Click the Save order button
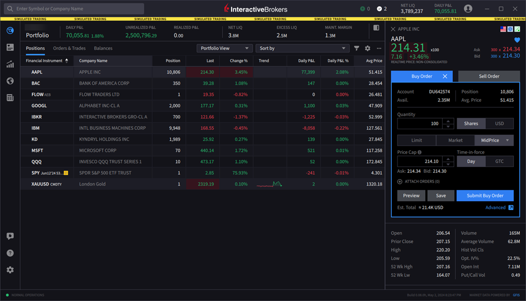Screen dimensions: 526x301 [441, 195]
